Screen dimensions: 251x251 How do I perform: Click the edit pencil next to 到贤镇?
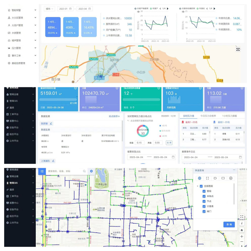point(51,124)
